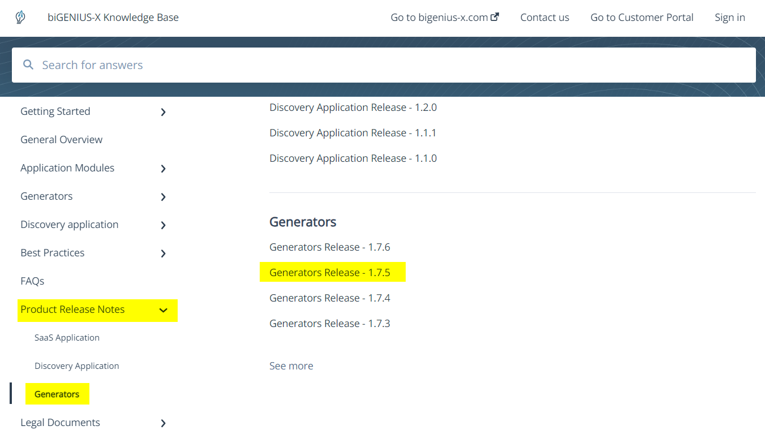Open Discovery Application Release - 1.2.0
Screen dimensions: 765x443
click(x=353, y=107)
